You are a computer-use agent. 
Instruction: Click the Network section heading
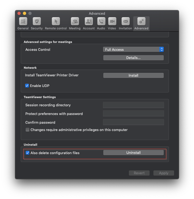tap(30, 68)
